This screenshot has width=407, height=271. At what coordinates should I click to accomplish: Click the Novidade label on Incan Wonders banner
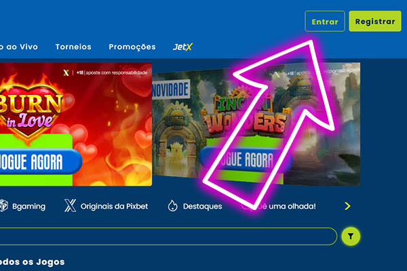coord(170,89)
